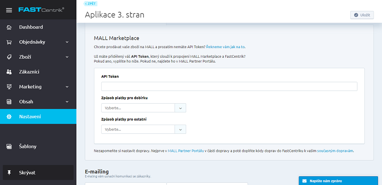Image resolution: width=382 pixels, height=185 pixels.
Task: Open 'Napište nám zprávu' chat bar
Action: pyautogui.click(x=338, y=181)
